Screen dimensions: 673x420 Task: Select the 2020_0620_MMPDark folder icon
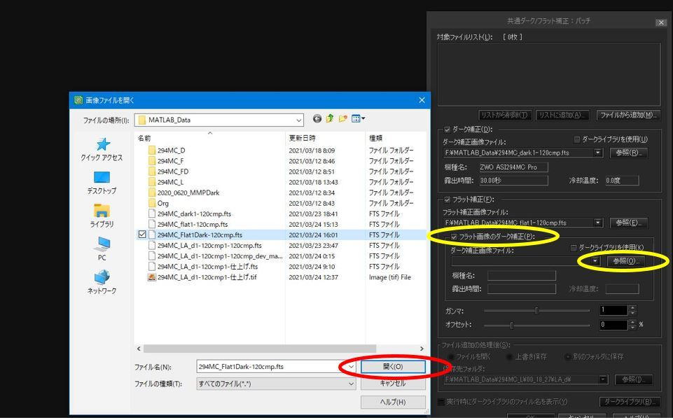click(x=151, y=192)
